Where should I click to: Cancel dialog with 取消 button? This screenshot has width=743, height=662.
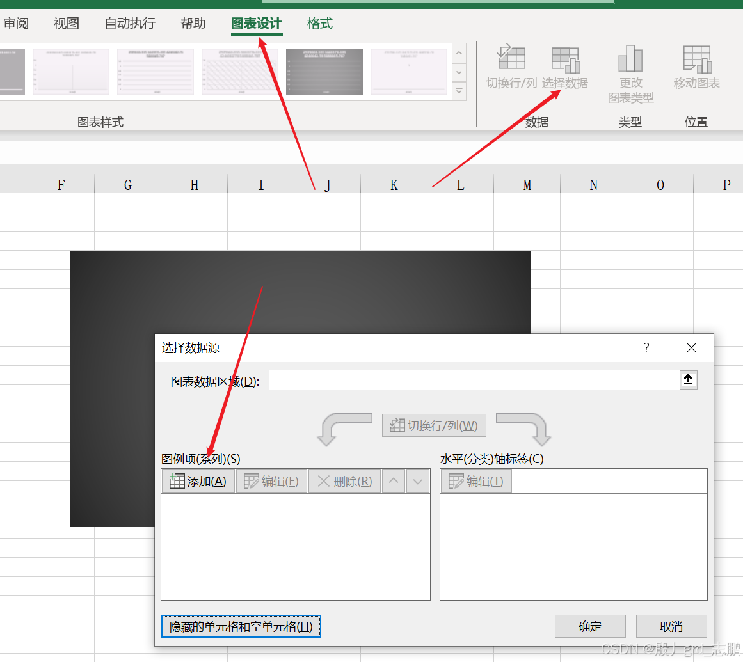tap(671, 626)
